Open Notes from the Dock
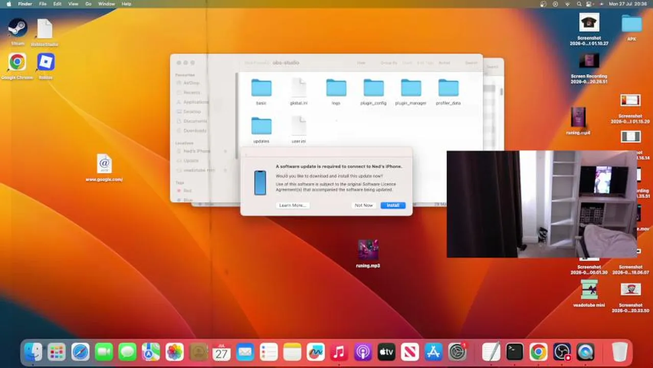This screenshot has width=653, height=368. click(292, 352)
